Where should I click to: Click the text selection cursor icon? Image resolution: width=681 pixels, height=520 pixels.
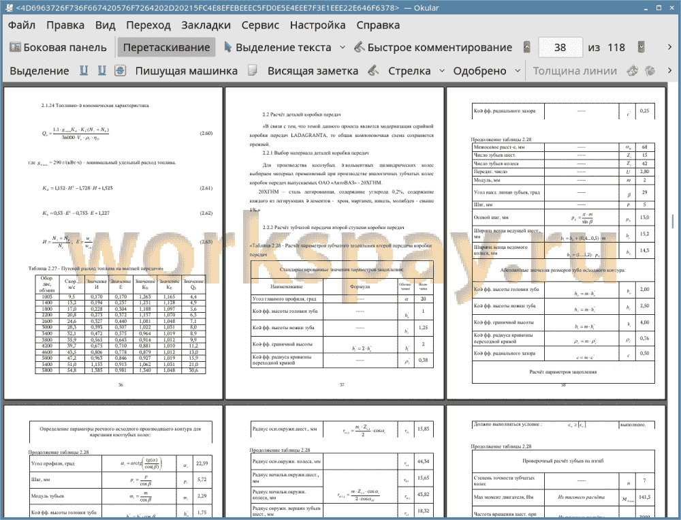227,47
